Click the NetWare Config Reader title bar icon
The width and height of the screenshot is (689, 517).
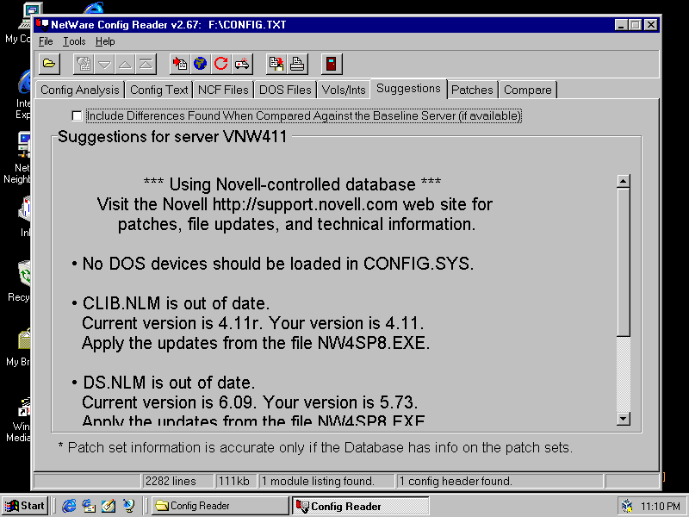tap(42, 25)
